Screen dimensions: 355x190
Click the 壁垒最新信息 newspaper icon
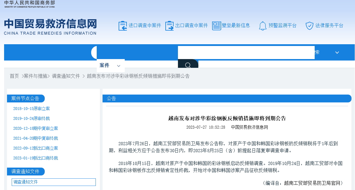tap(217, 26)
